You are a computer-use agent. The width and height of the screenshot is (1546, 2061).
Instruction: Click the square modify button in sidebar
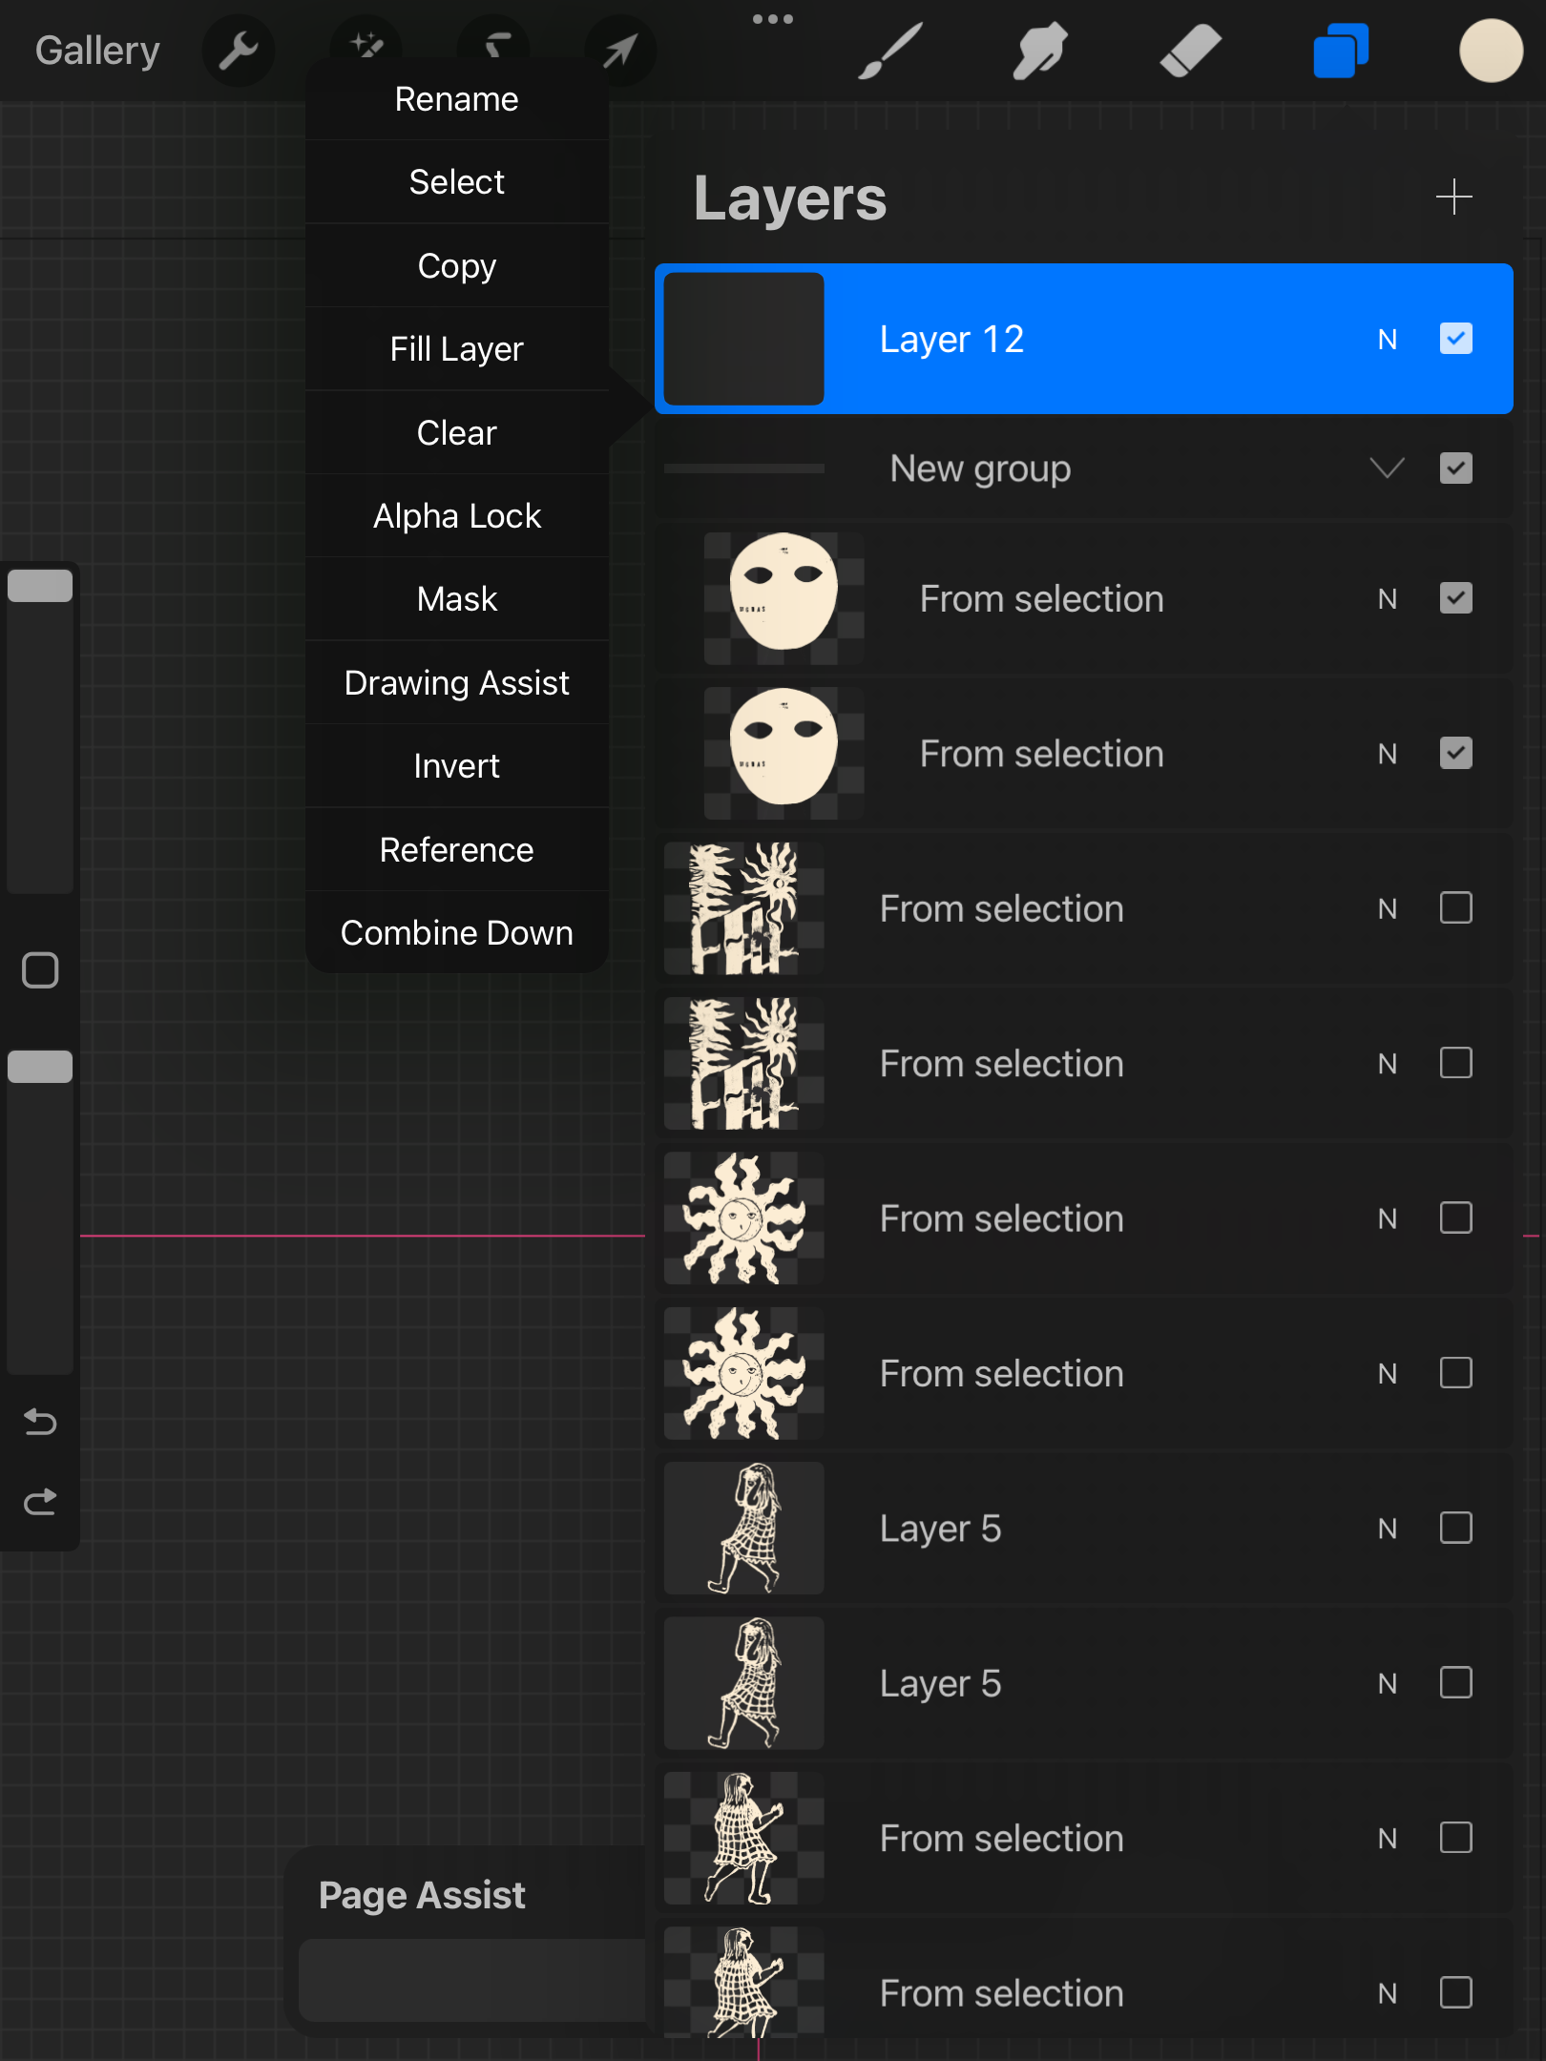40,970
